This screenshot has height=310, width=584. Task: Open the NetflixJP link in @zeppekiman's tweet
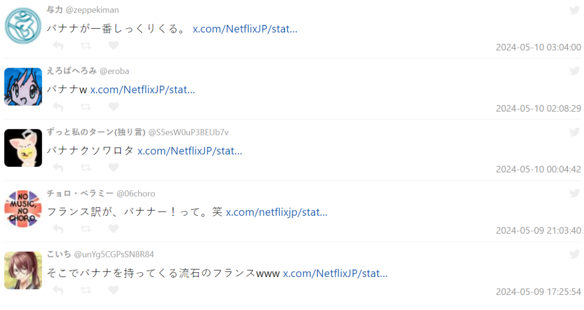(245, 29)
